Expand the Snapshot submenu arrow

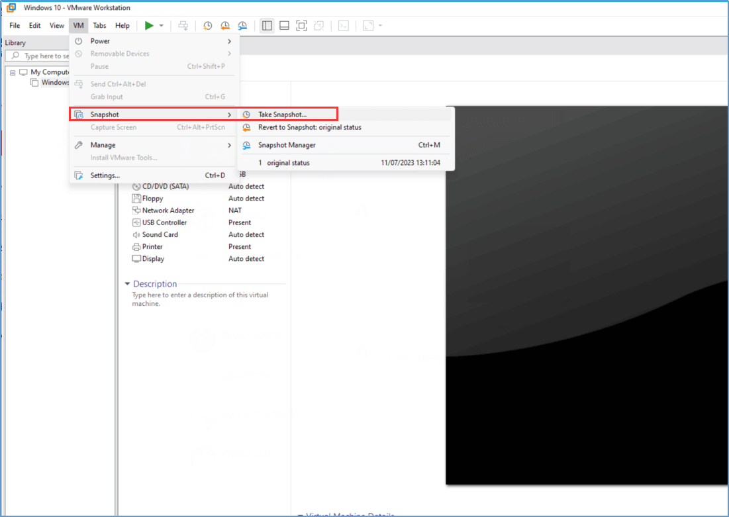[229, 114]
